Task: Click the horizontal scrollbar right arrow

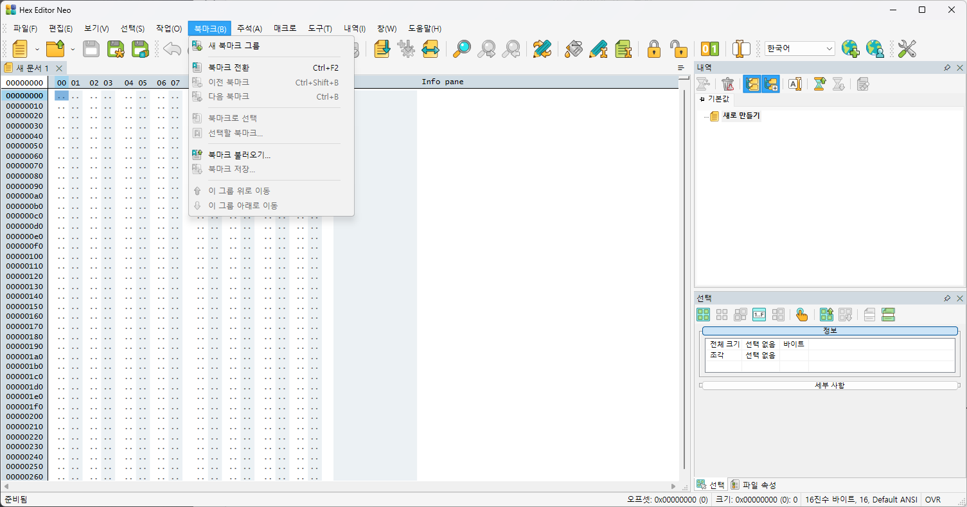Action: (673, 486)
